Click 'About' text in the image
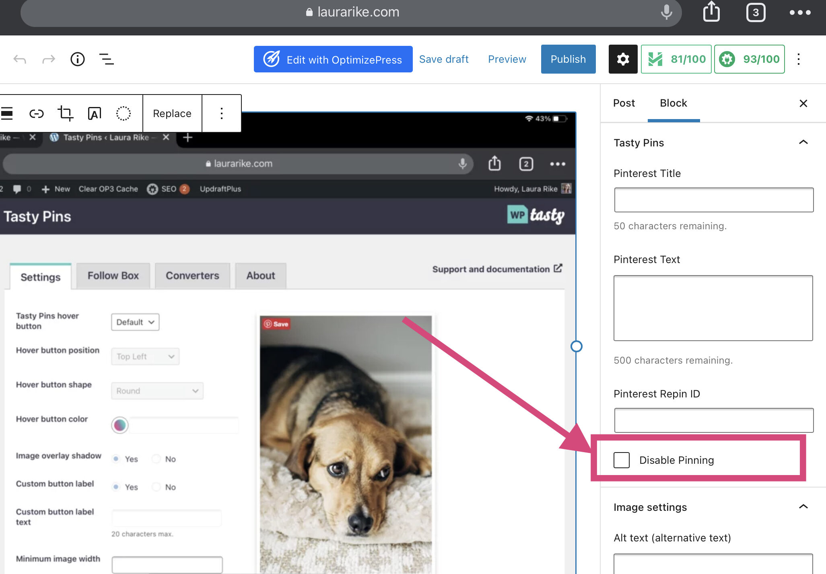Image resolution: width=826 pixels, height=574 pixels. (x=261, y=276)
